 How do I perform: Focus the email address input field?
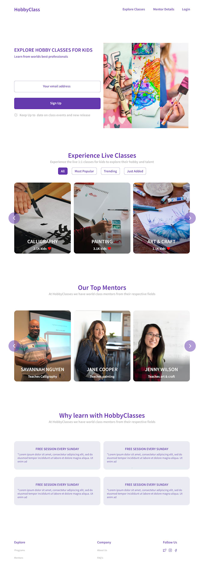(x=57, y=86)
